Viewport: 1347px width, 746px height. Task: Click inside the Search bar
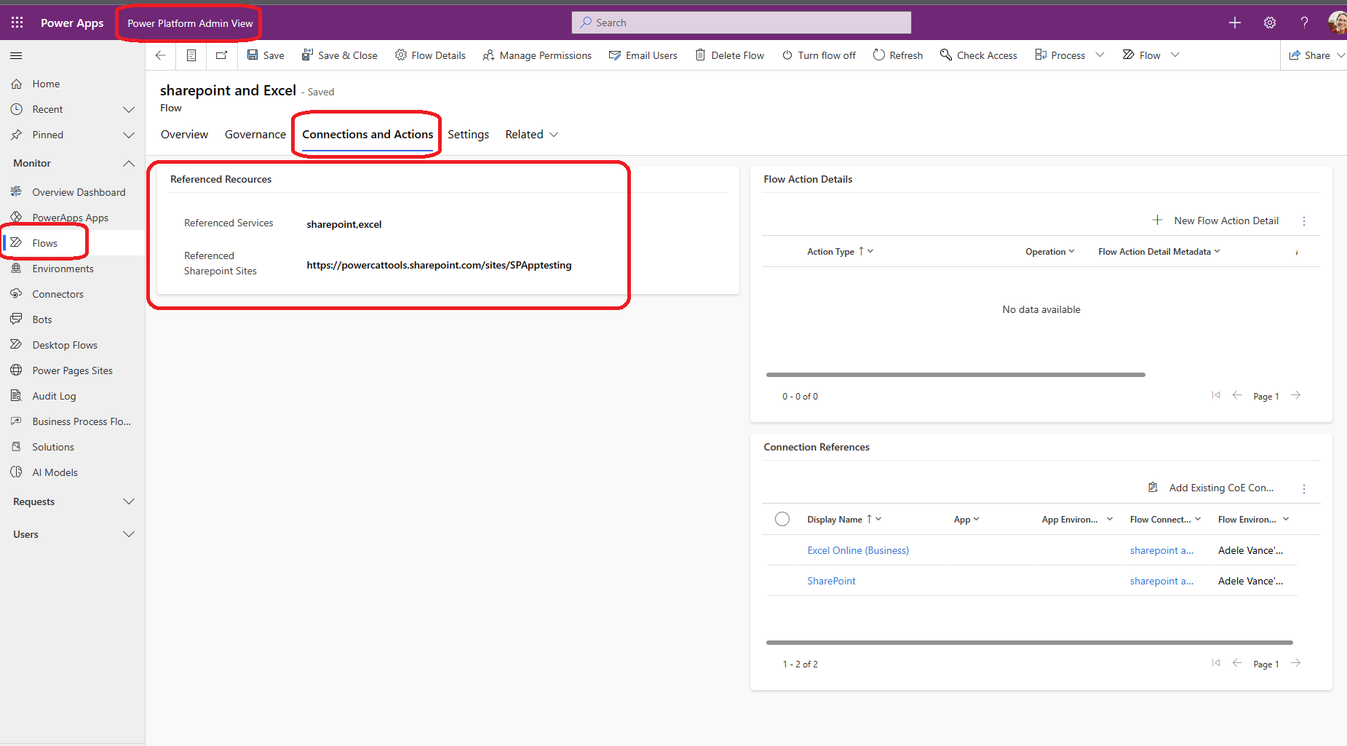[740, 22]
